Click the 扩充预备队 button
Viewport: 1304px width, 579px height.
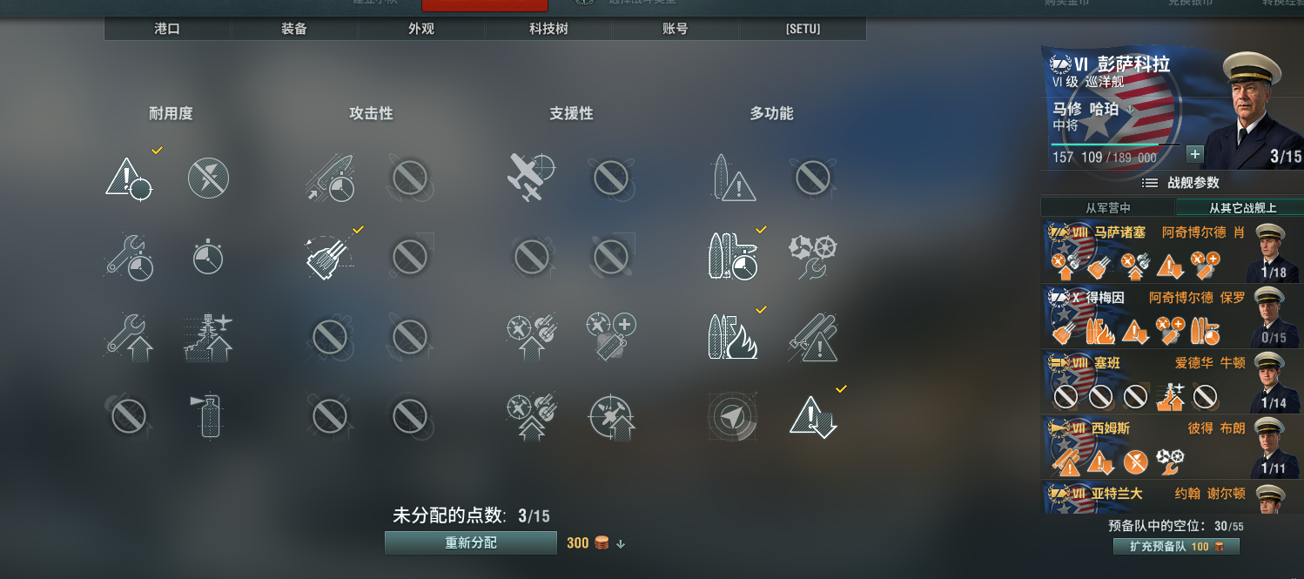click(1176, 547)
